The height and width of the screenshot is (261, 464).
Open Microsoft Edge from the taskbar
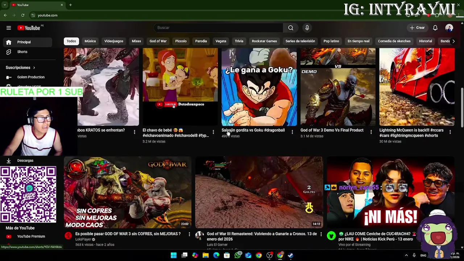point(216,255)
